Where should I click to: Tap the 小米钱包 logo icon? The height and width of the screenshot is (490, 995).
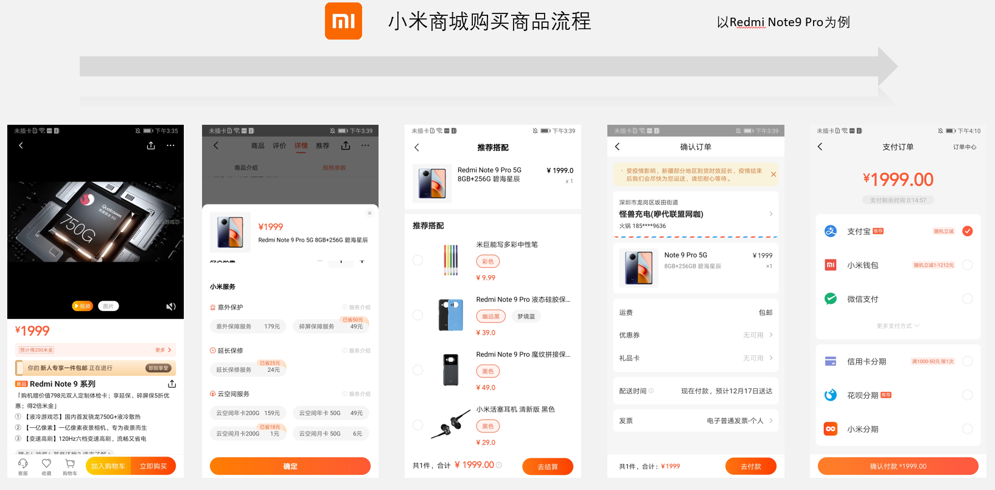pos(831,265)
